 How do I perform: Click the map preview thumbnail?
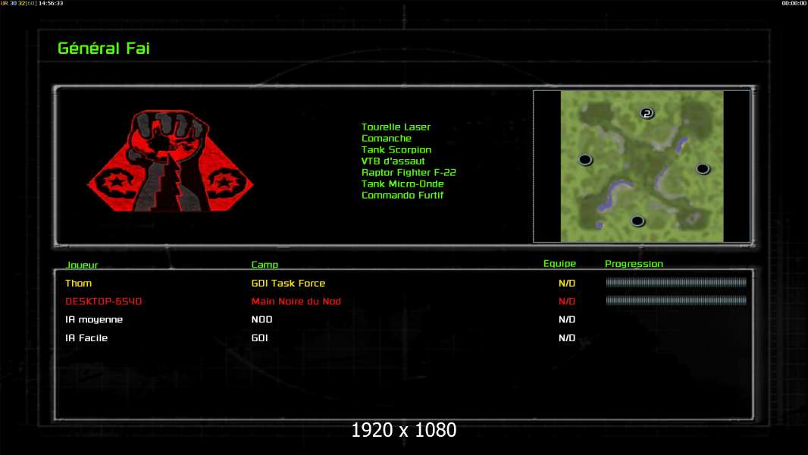click(641, 166)
